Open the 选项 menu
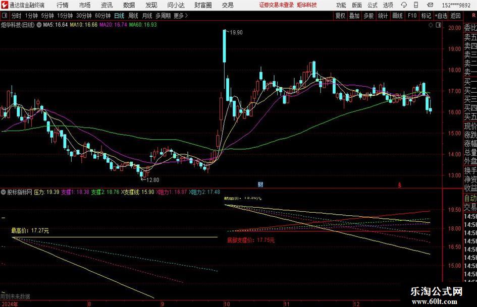Screen dimensions: 477x307 [388, 5]
